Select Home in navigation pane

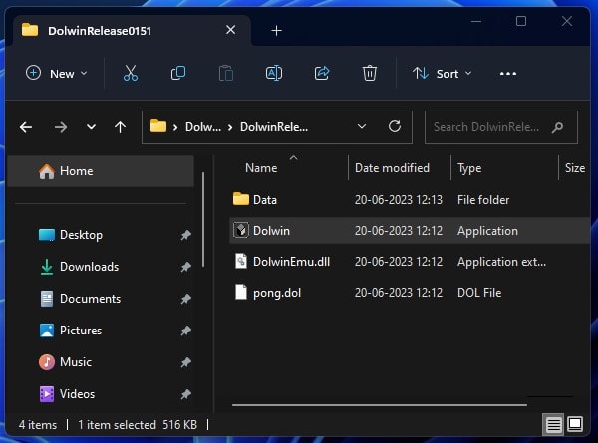101,171
